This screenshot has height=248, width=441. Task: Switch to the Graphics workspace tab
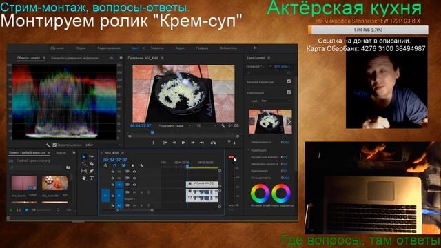[x=202, y=48]
